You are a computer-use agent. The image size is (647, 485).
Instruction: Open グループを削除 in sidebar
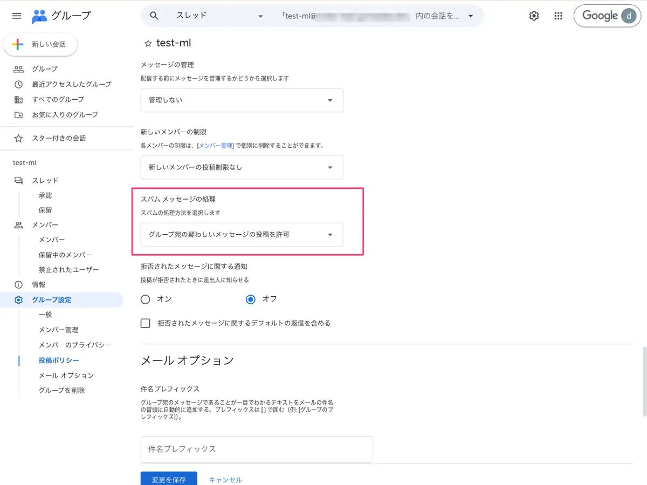point(61,390)
